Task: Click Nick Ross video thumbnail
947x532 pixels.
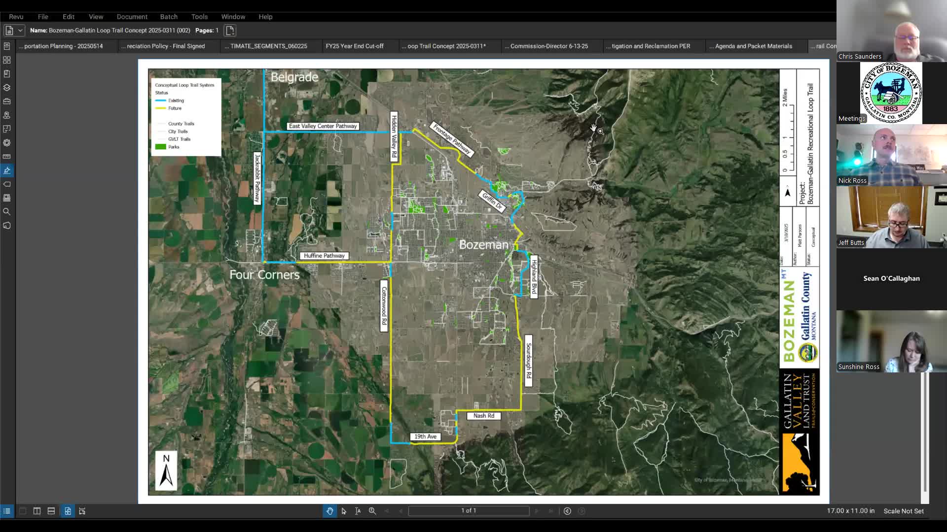Action: coord(892,155)
